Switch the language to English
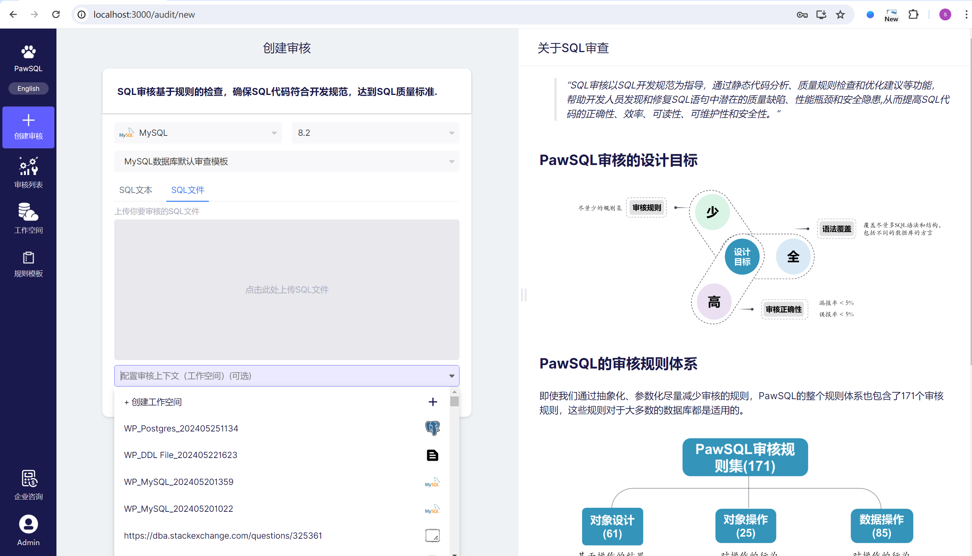The height and width of the screenshot is (556, 972). tap(28, 88)
